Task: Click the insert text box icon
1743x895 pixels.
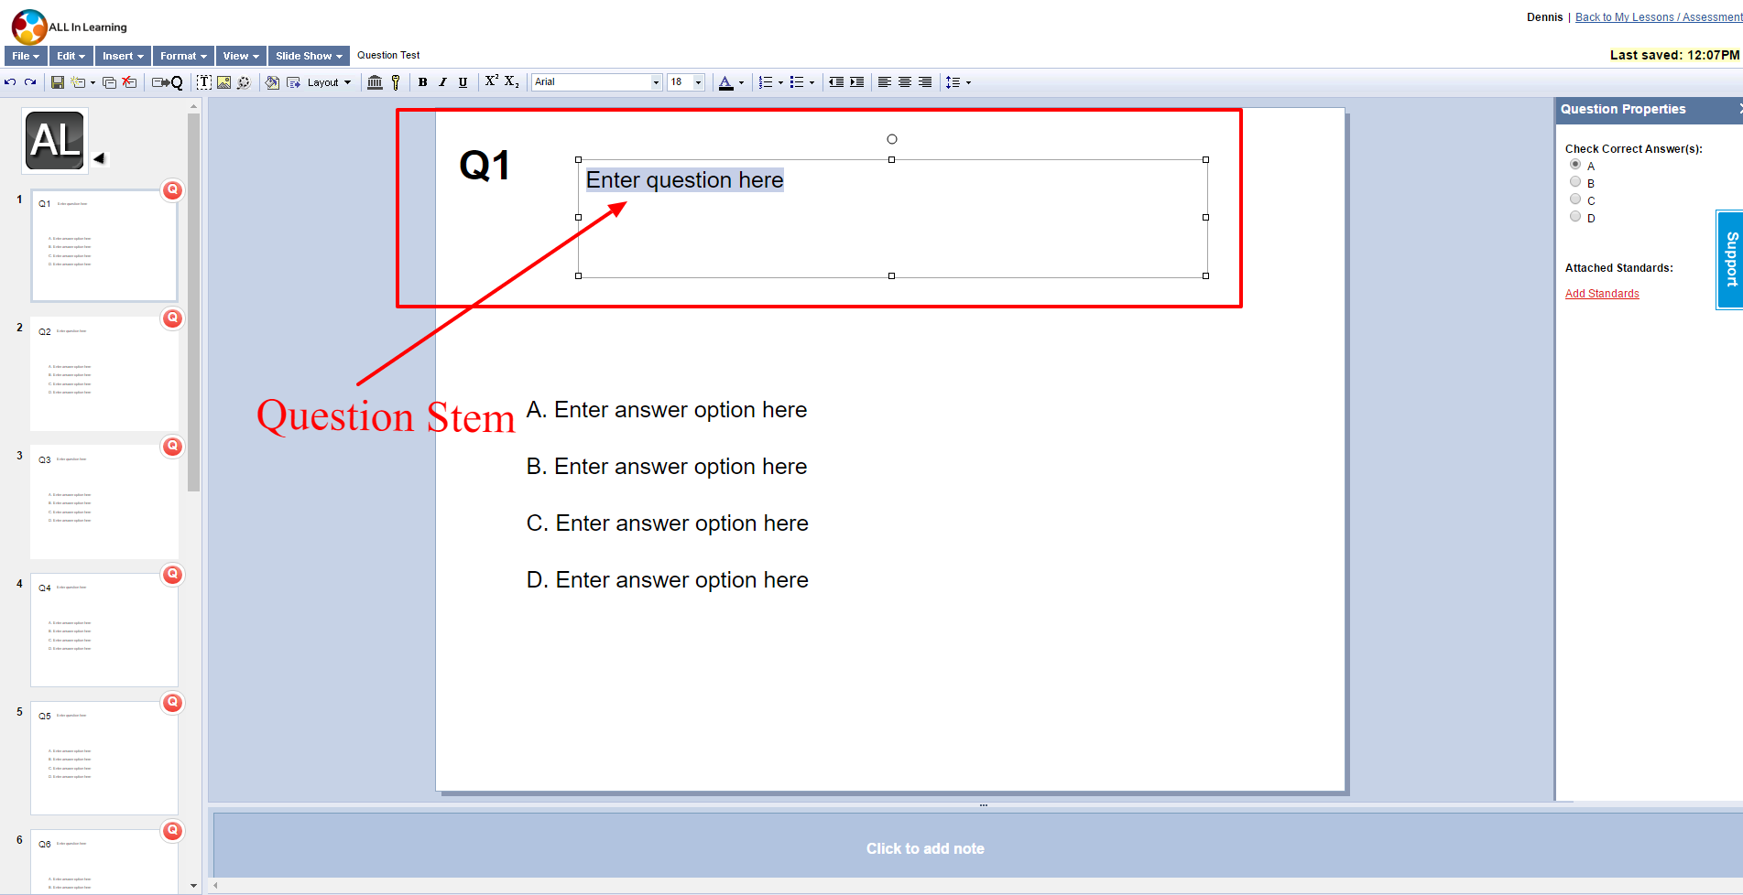Action: (203, 82)
